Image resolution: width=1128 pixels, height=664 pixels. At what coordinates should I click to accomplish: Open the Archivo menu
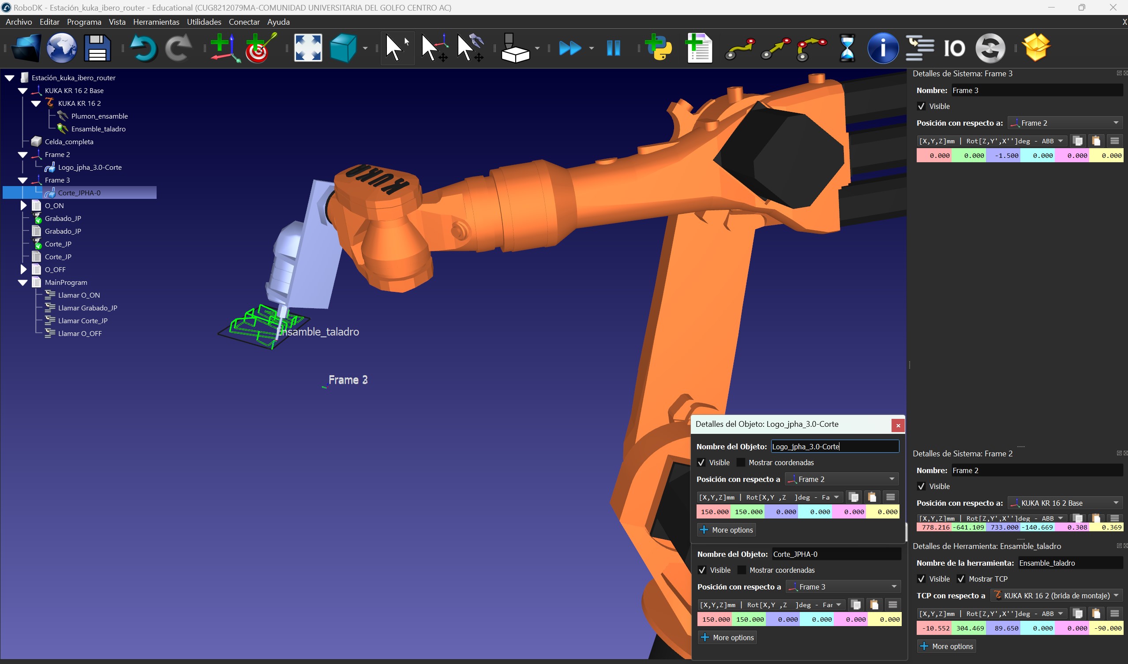point(19,22)
